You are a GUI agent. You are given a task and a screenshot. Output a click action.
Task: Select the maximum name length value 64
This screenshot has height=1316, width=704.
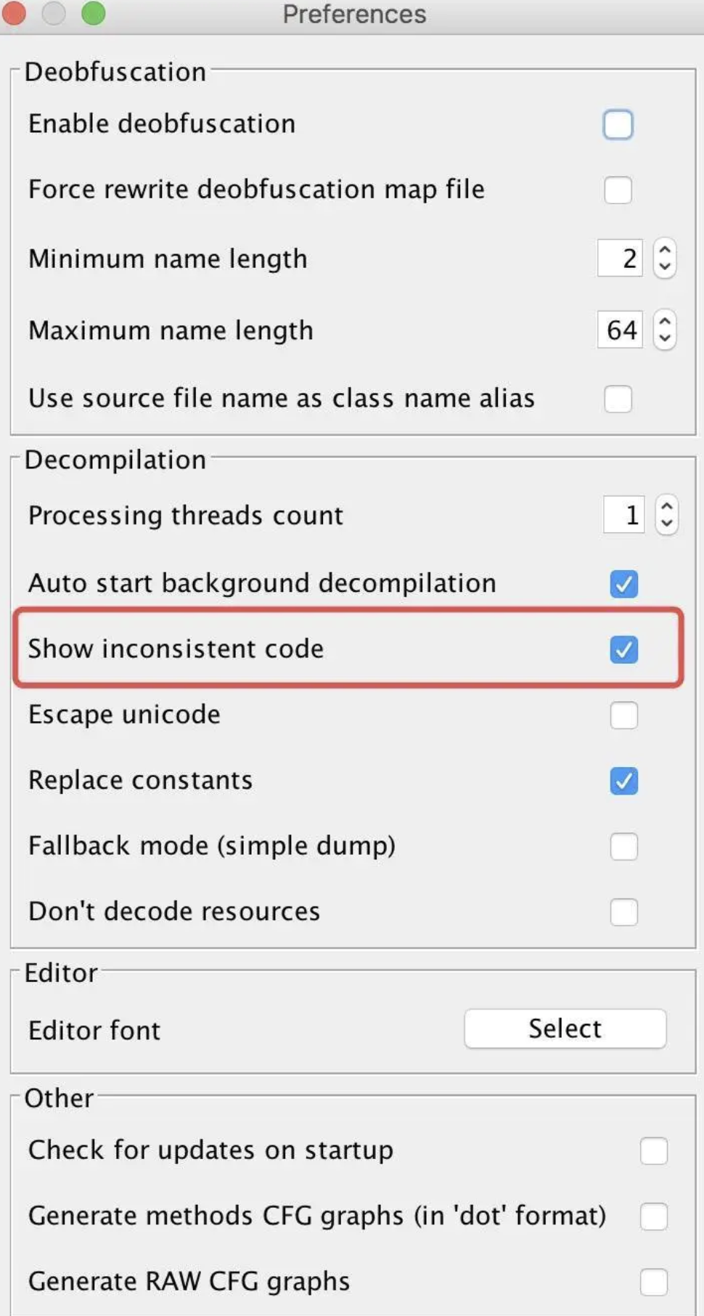620,330
